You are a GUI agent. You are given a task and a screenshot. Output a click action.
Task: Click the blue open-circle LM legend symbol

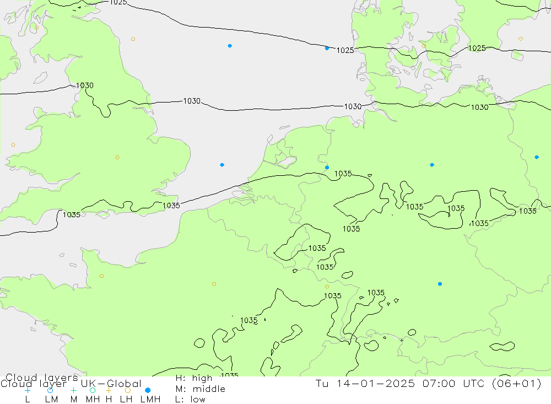(x=50, y=390)
